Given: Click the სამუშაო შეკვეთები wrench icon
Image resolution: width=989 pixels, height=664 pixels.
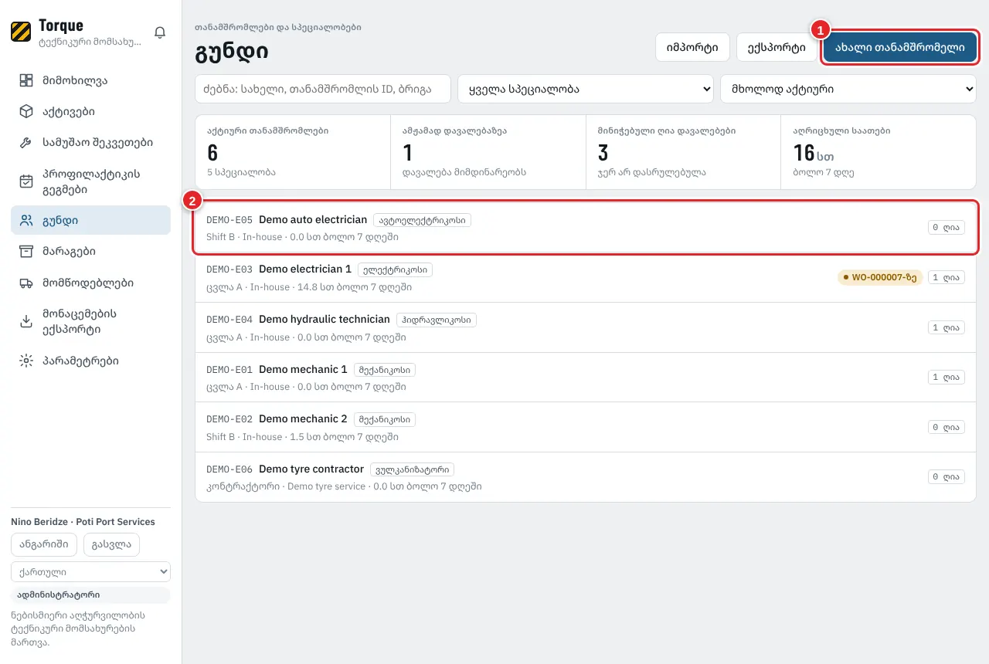Looking at the screenshot, I should click(26, 143).
